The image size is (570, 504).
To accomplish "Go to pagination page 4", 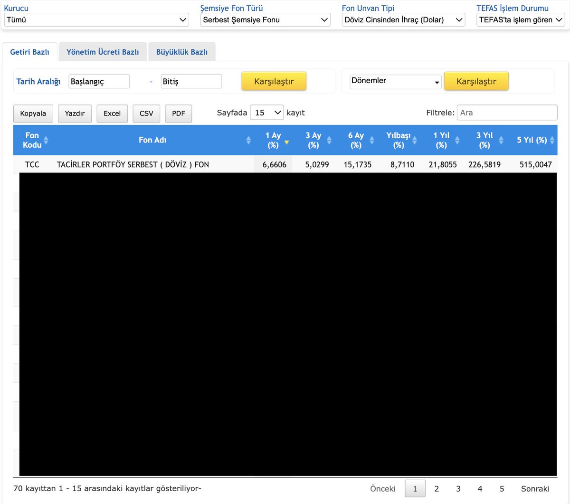I will point(480,489).
